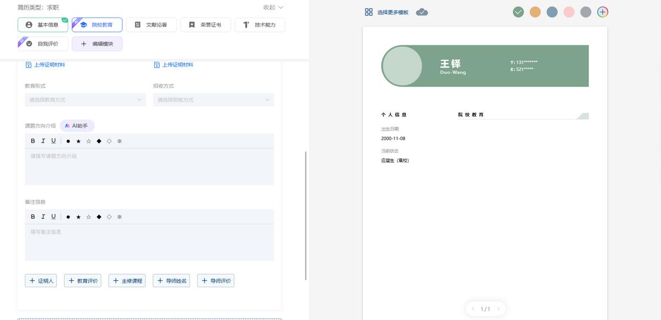The image size is (661, 320).
Task: Open the 请选择招收方式 dropdown
Action: (x=213, y=100)
